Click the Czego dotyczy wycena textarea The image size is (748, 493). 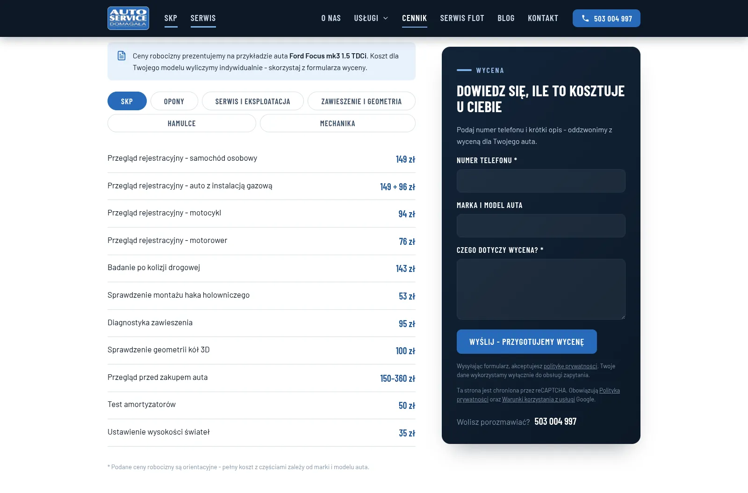pyautogui.click(x=541, y=289)
